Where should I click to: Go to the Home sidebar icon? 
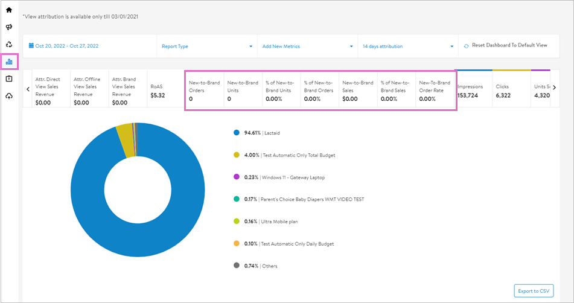pos(9,10)
